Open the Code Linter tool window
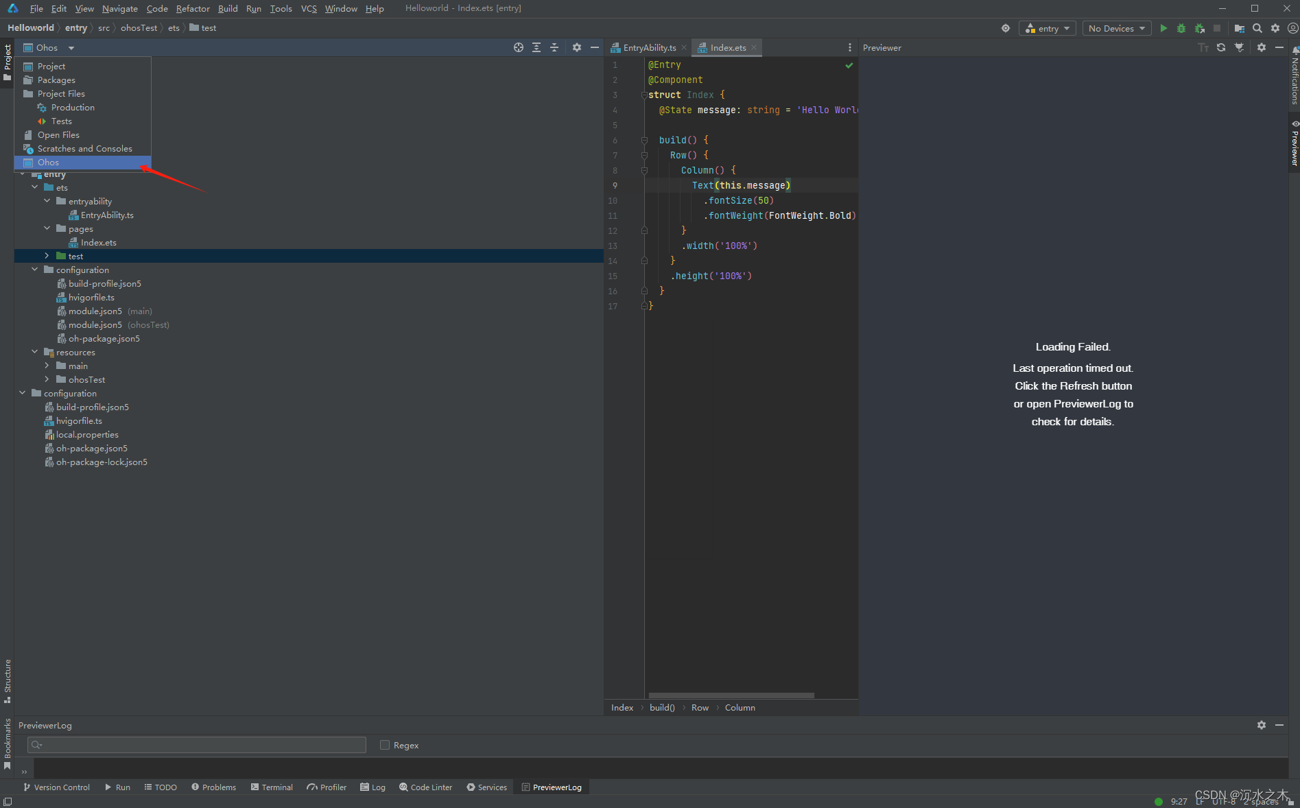Image resolution: width=1300 pixels, height=808 pixels. pyautogui.click(x=426, y=787)
